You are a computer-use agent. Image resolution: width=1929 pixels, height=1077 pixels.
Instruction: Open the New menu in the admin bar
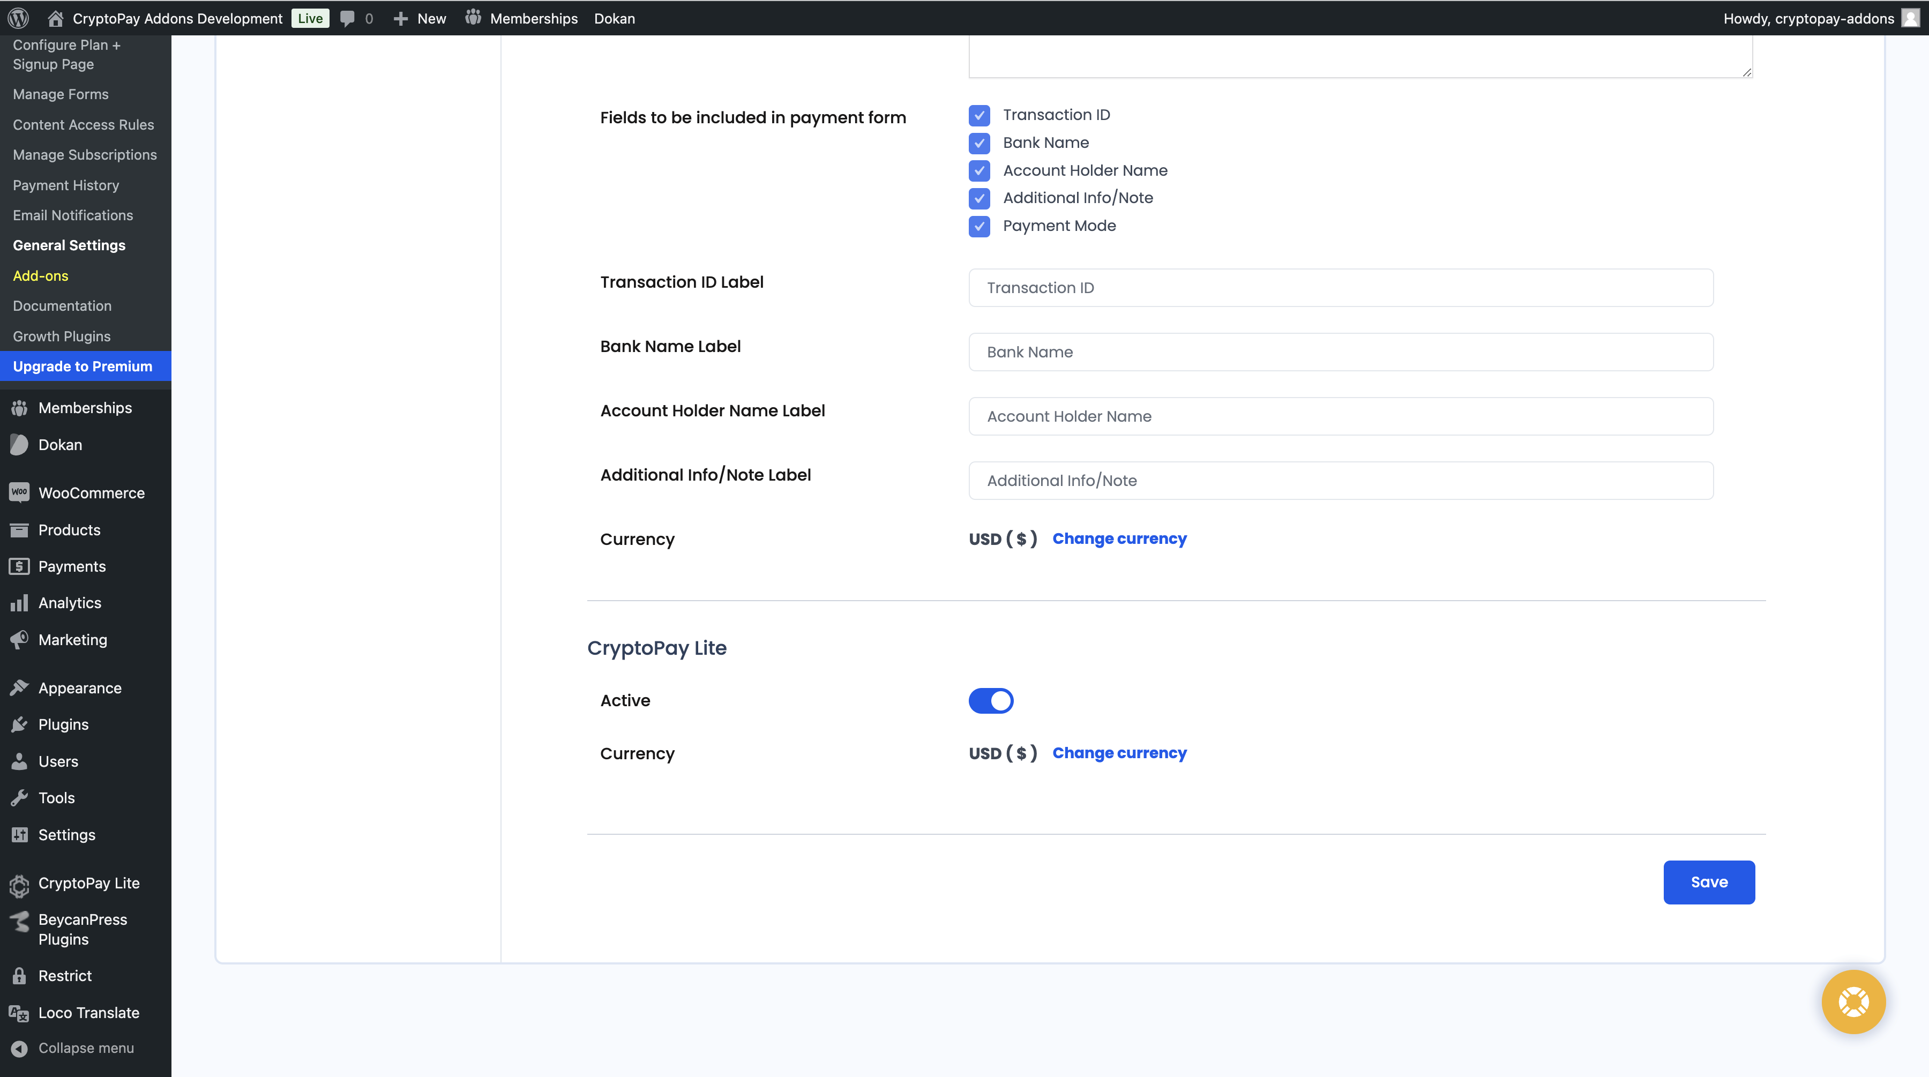pos(418,18)
